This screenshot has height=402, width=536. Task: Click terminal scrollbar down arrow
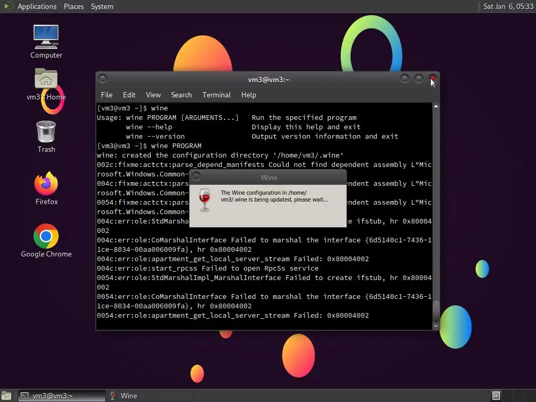(436, 327)
